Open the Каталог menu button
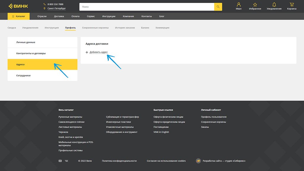Viewport: 304px width, 171px height. click(x=19, y=16)
